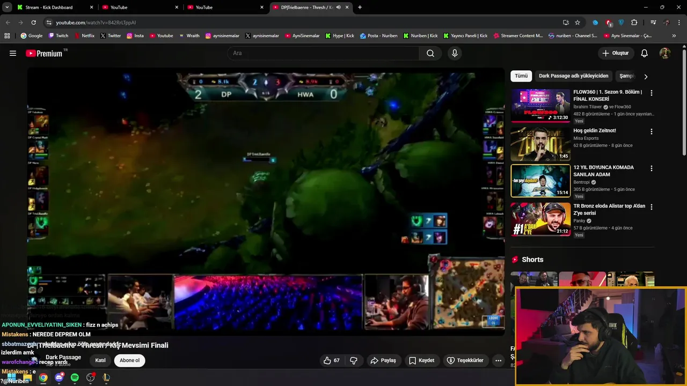
Task: Switch to the second YouTube tab
Action: (224, 8)
